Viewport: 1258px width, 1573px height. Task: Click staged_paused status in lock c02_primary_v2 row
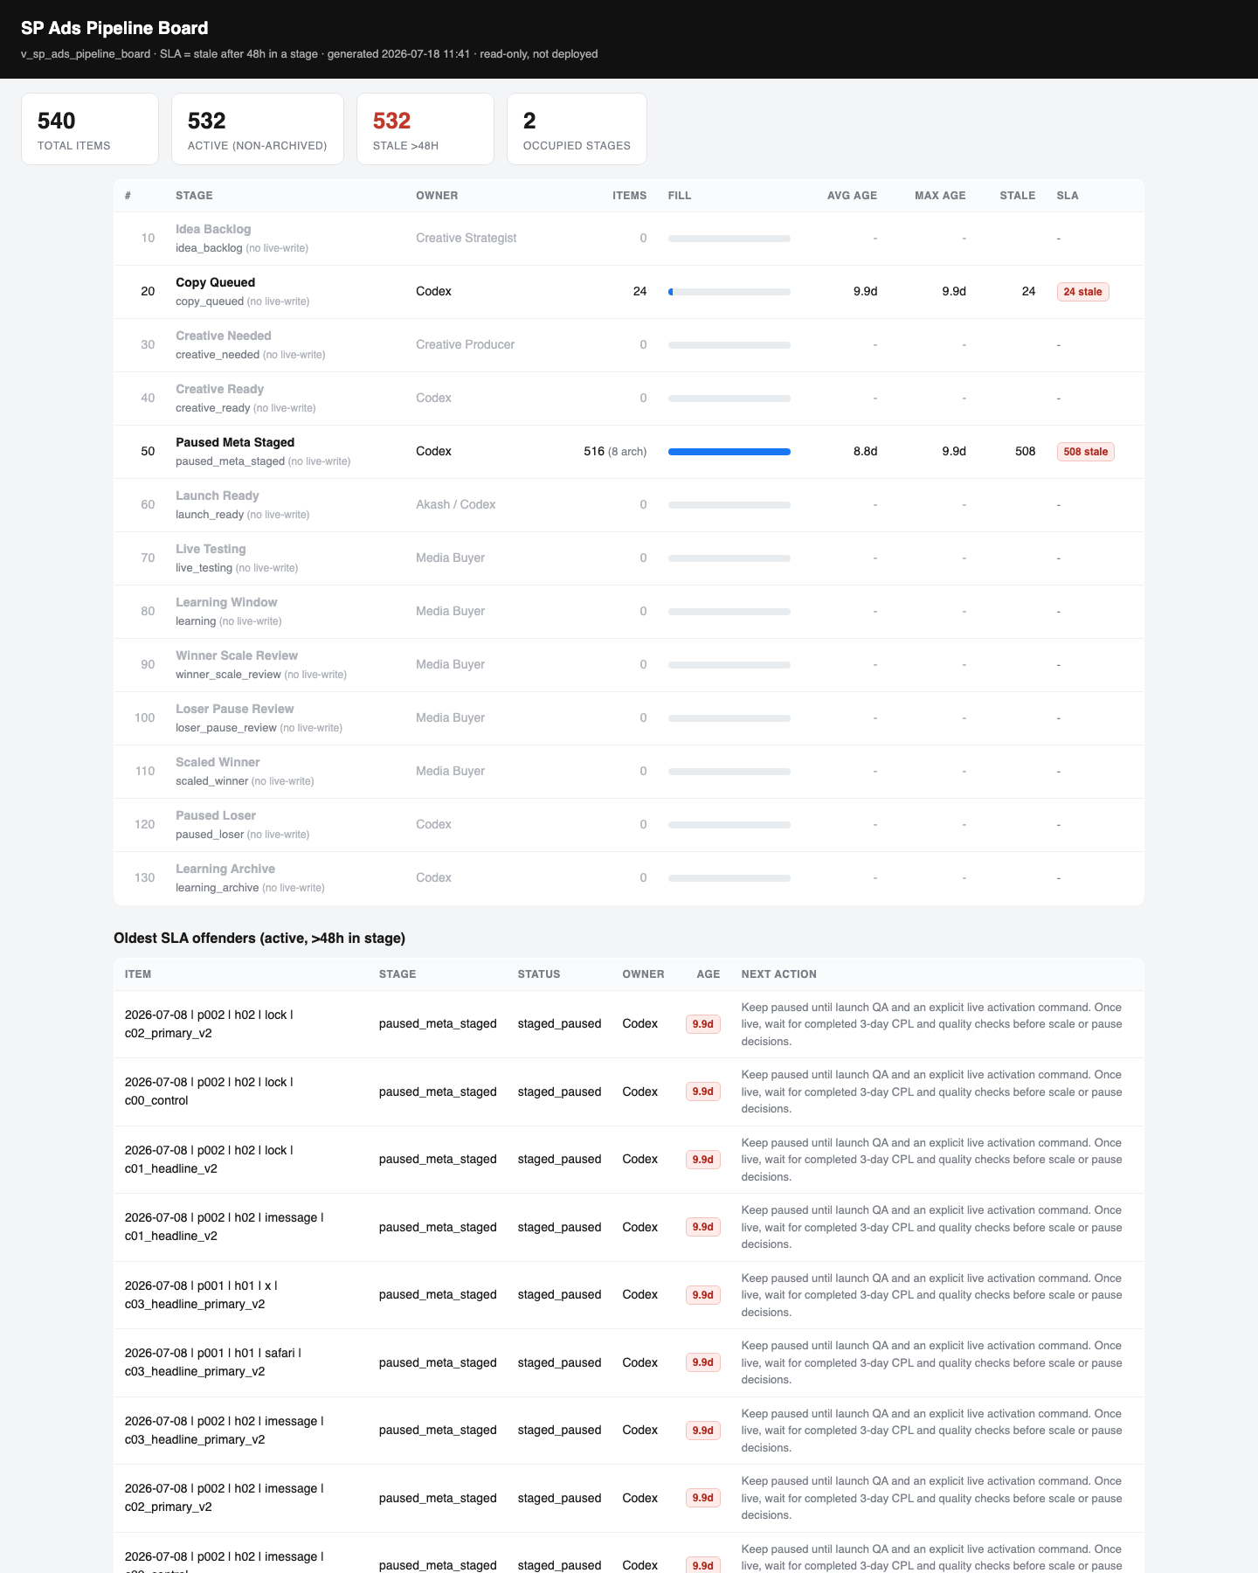559,1024
